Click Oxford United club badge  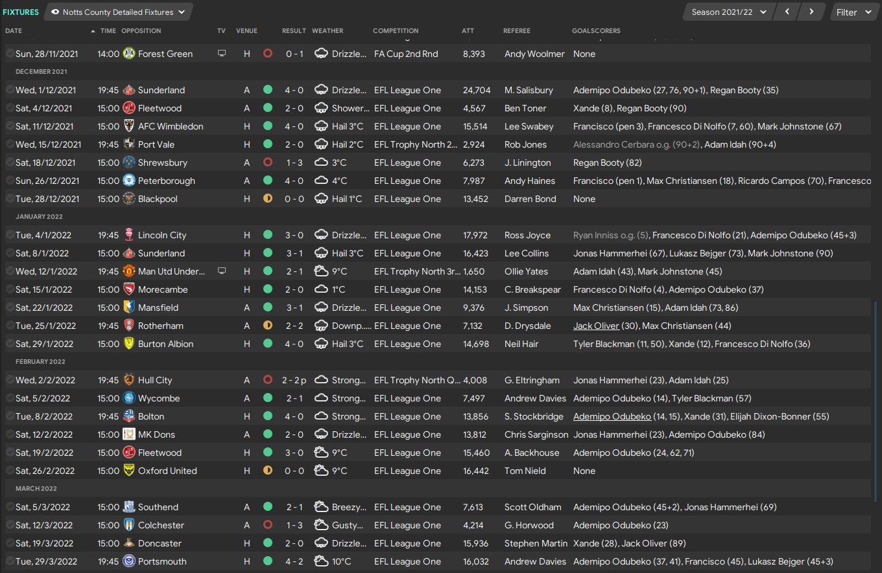129,471
